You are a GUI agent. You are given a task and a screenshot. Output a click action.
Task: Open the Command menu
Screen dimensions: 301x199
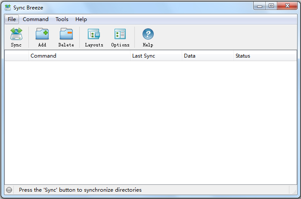35,19
